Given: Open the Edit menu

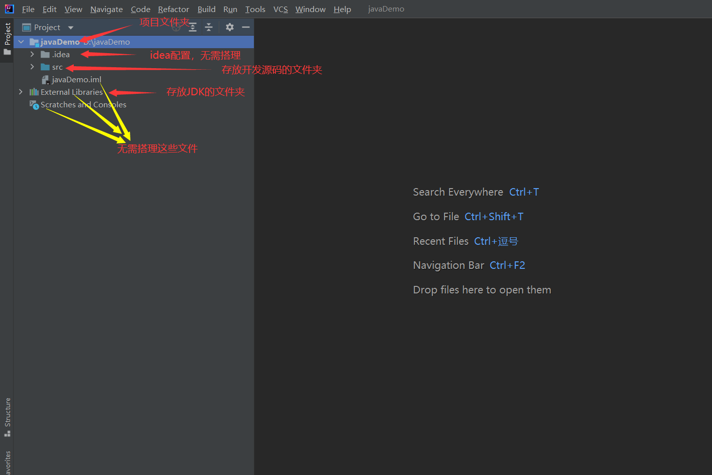Looking at the screenshot, I should point(50,9).
